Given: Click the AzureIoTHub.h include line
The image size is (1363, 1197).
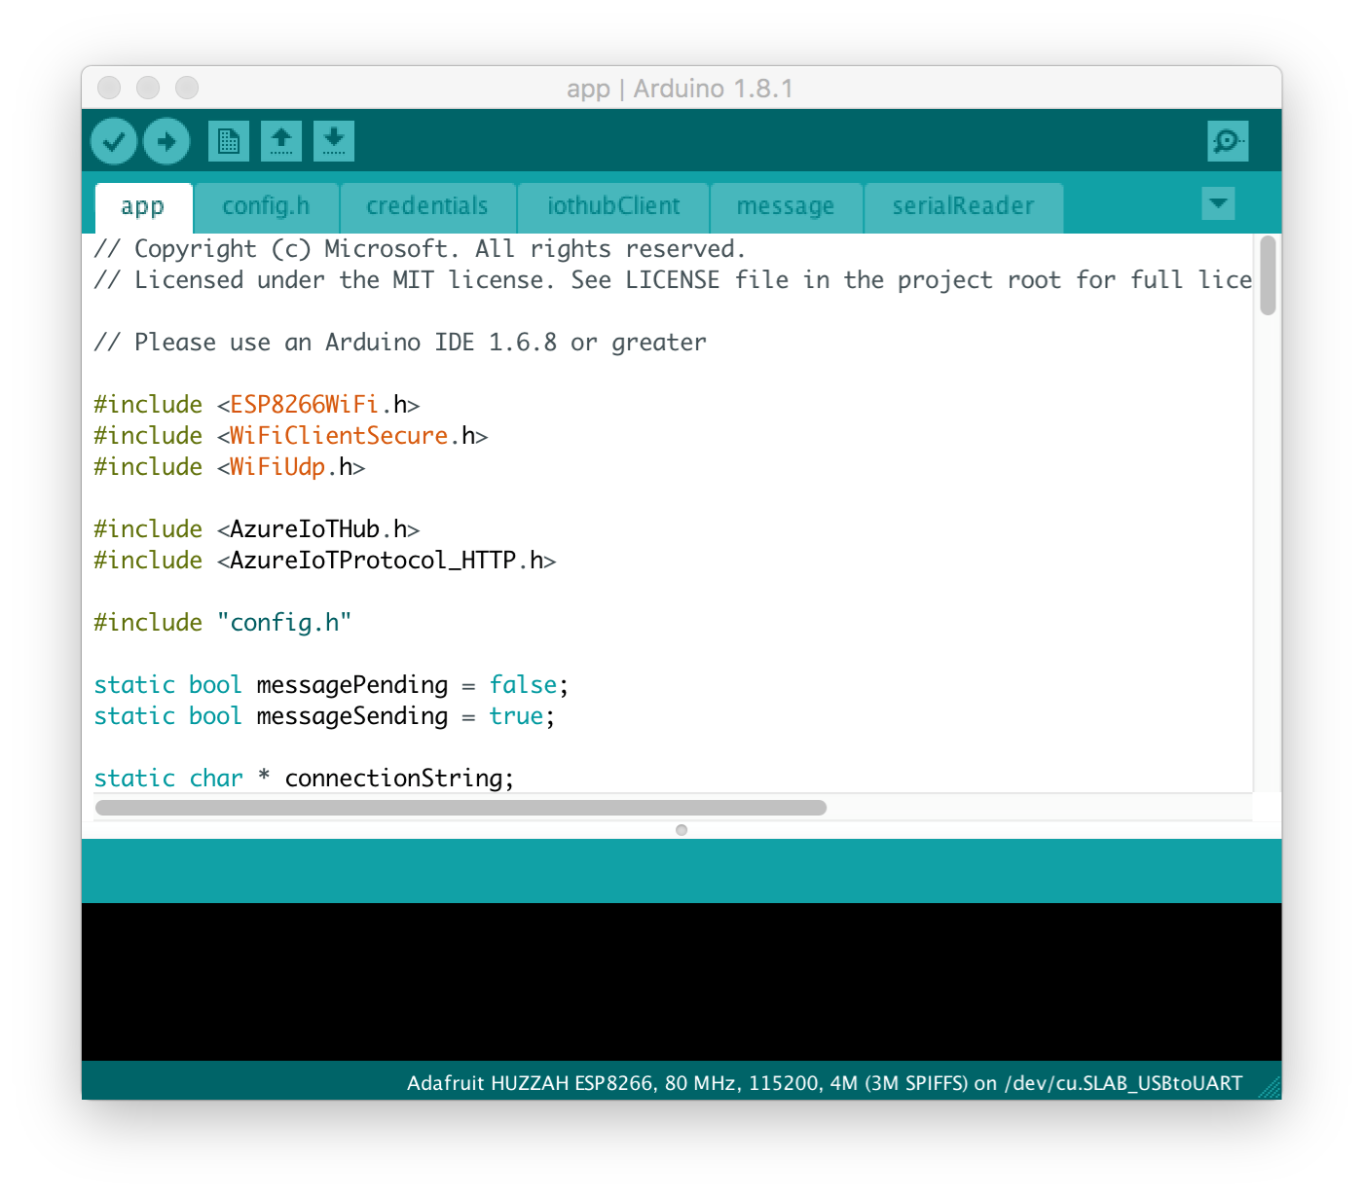Looking at the screenshot, I should click(x=257, y=528).
